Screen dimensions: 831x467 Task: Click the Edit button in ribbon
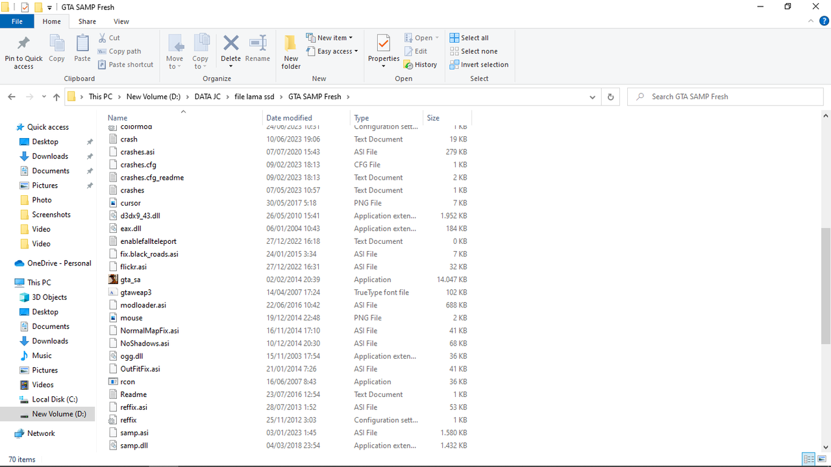[x=415, y=51]
